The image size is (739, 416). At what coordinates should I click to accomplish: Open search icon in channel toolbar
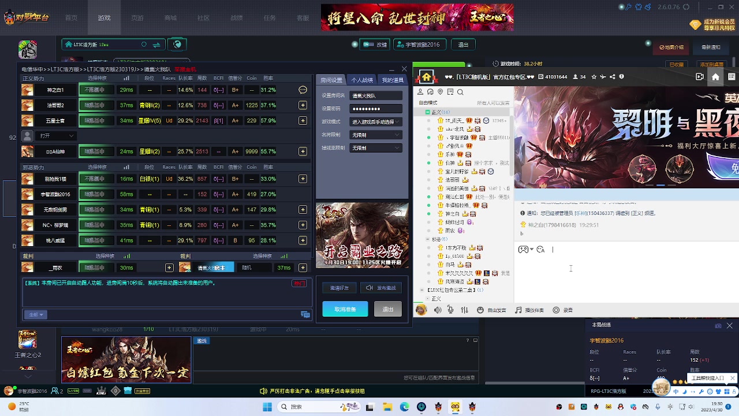click(460, 92)
